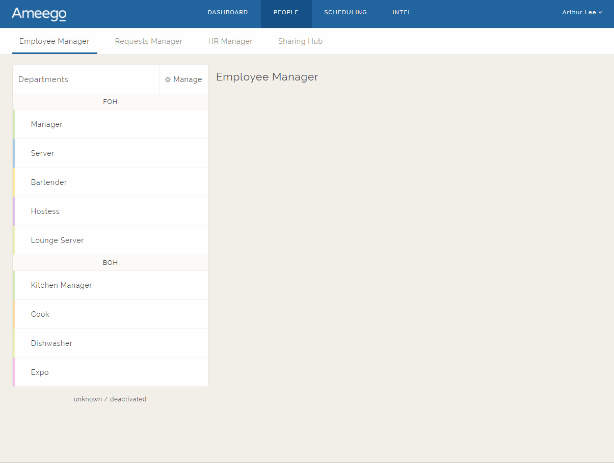The width and height of the screenshot is (614, 463).
Task: Open the Manage departments button
Action: 183,79
